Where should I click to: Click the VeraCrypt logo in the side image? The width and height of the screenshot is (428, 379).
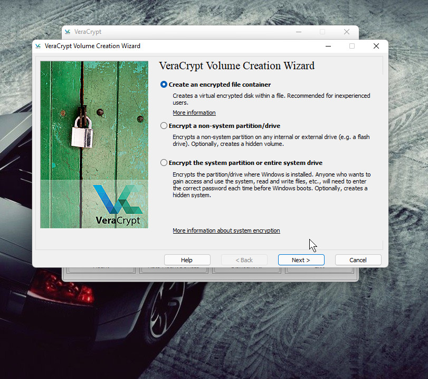click(x=118, y=205)
